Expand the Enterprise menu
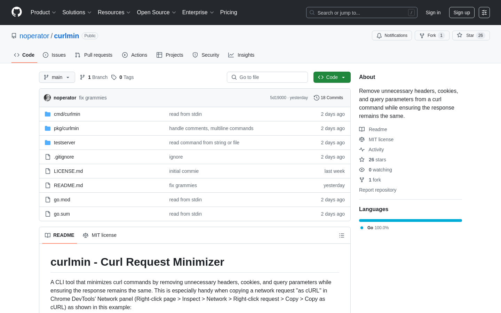 198,13
